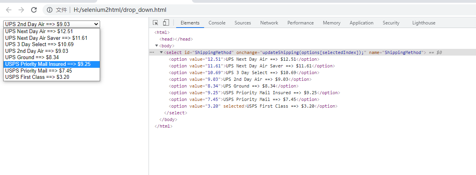Image resolution: width=476 pixels, height=175 pixels.
Task: Focus the address bar URL field
Action: [x=120, y=9]
